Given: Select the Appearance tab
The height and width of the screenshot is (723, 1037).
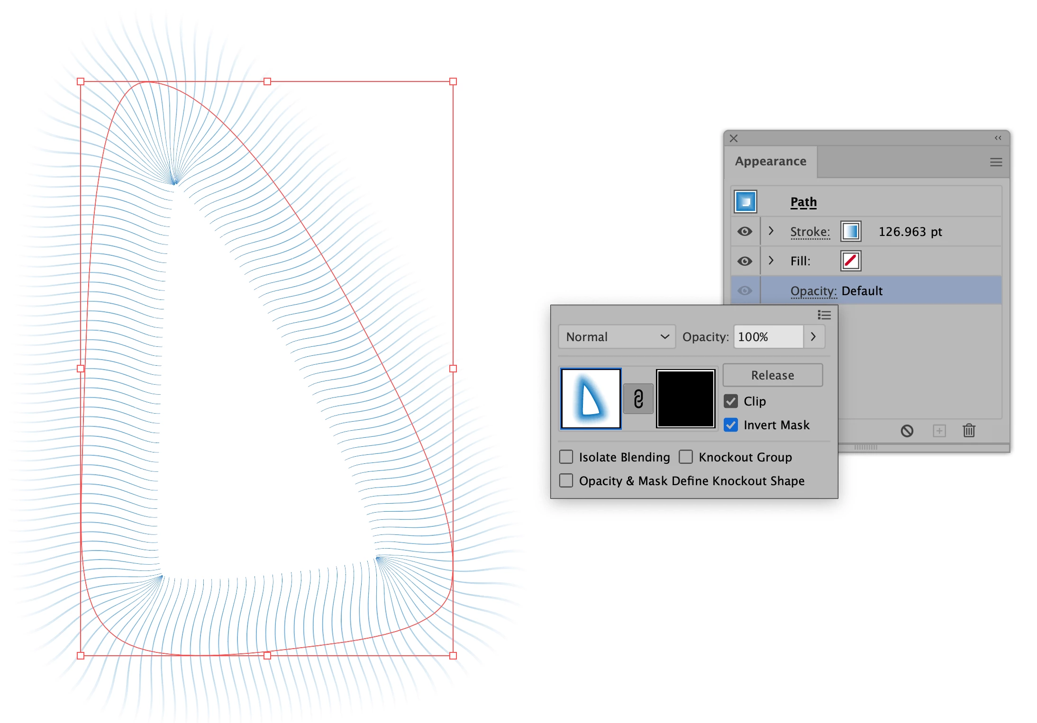Looking at the screenshot, I should tap(770, 162).
